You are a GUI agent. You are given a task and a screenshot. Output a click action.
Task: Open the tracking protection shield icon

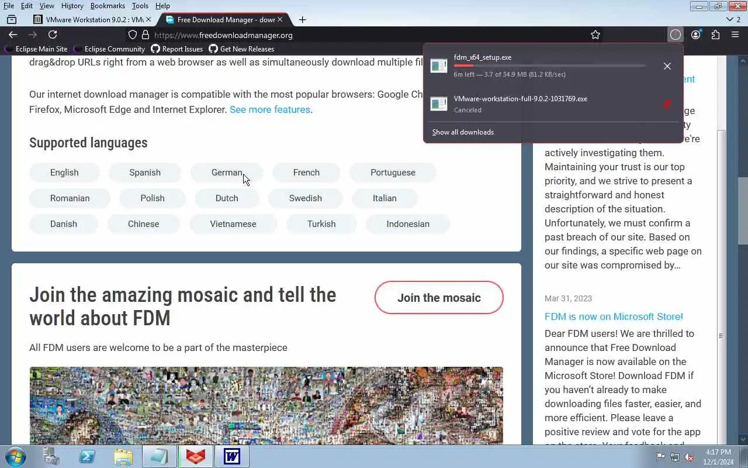tap(133, 35)
